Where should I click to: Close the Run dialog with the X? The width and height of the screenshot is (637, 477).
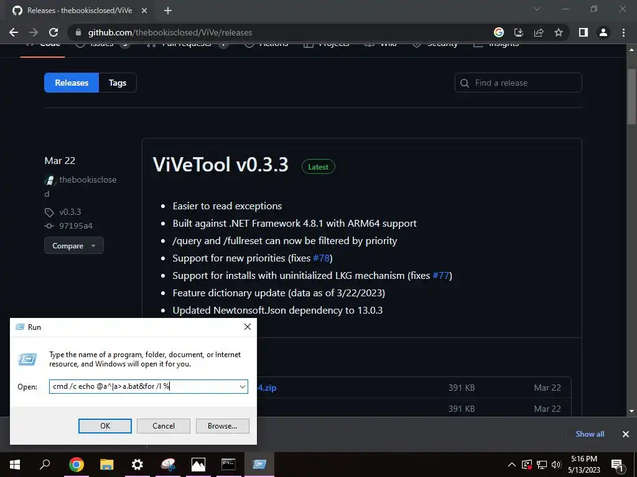(248, 327)
